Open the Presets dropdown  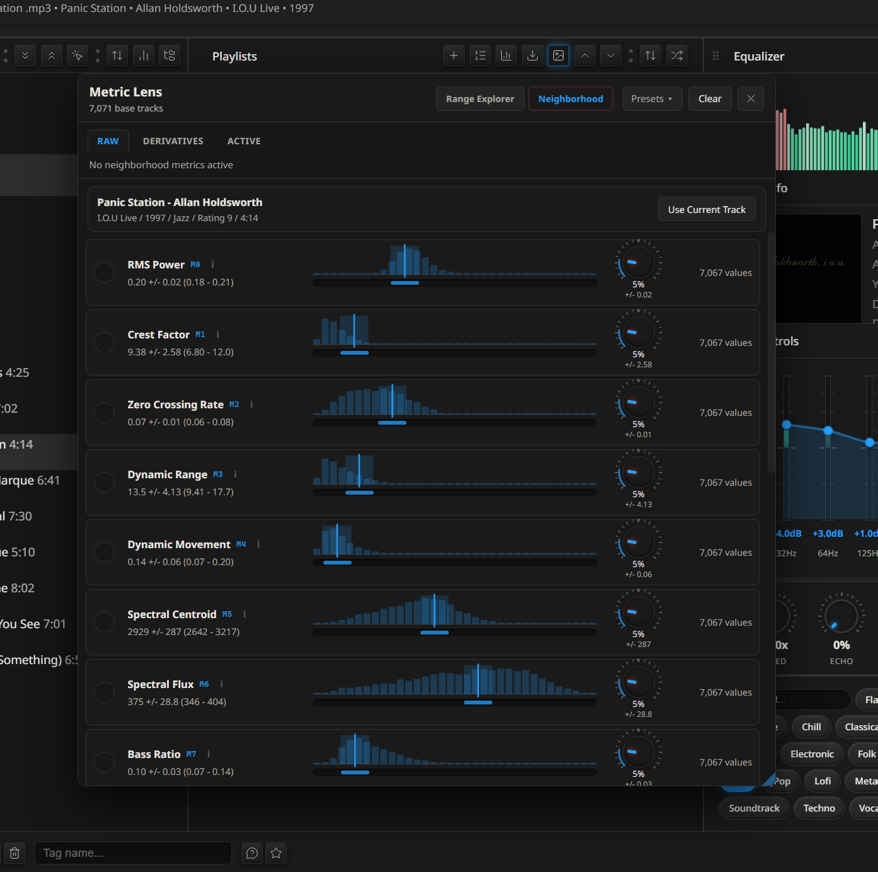(x=652, y=98)
